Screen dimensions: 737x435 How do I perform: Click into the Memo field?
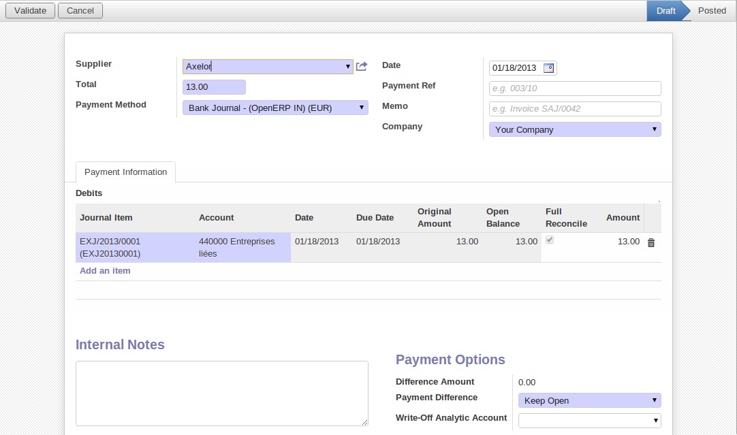[574, 109]
